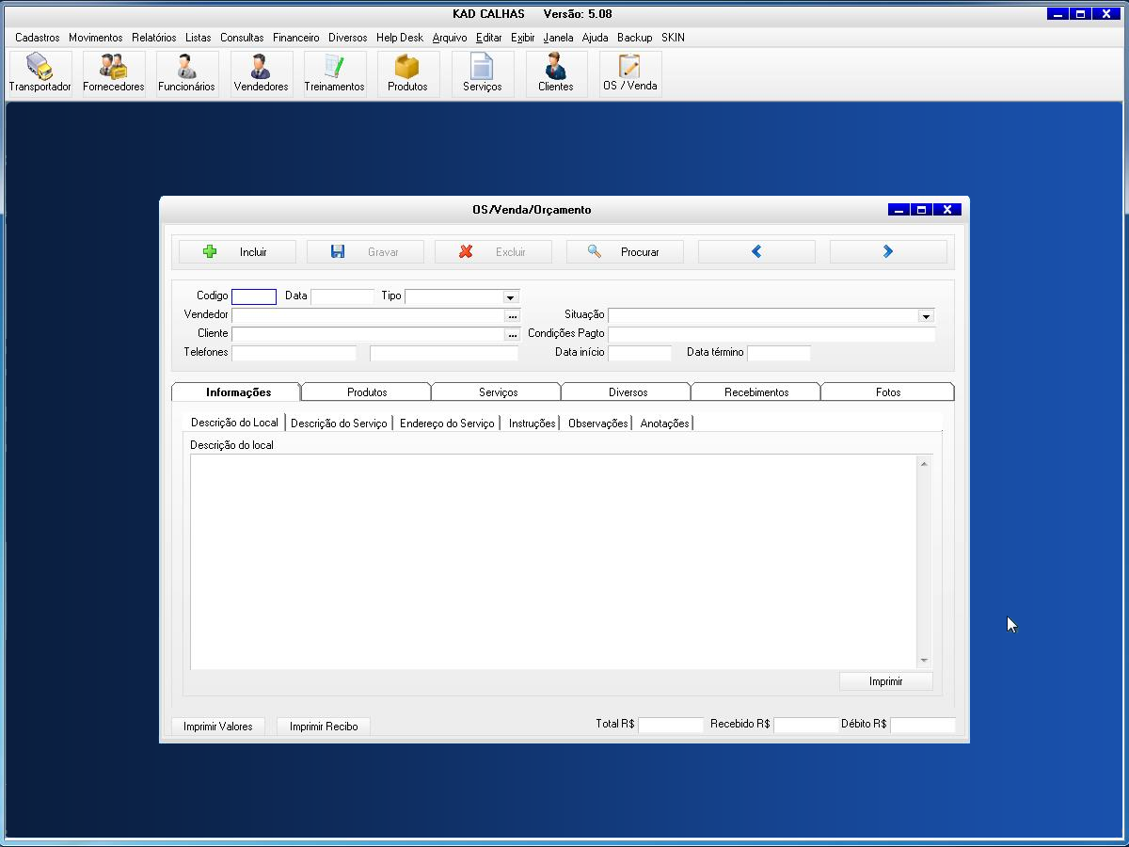This screenshot has width=1129, height=847.
Task: Open the Relatórios menu
Action: (154, 38)
